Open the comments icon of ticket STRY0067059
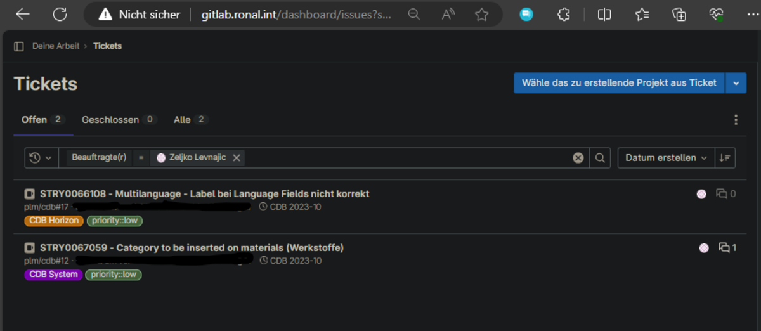This screenshot has height=331, width=761. tap(724, 248)
